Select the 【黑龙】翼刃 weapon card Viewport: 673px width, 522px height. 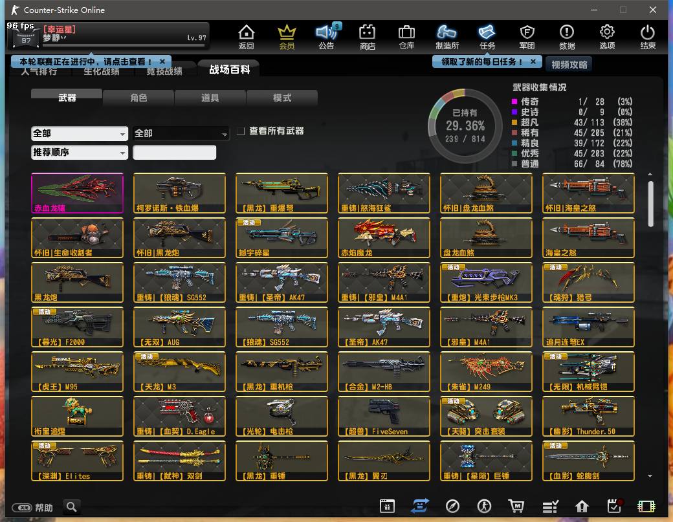pos(384,461)
